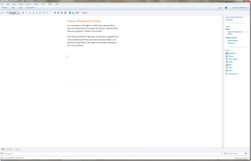Open the publish date calendar dropdown
Viewport: 251px width, 161px height.
[246, 154]
